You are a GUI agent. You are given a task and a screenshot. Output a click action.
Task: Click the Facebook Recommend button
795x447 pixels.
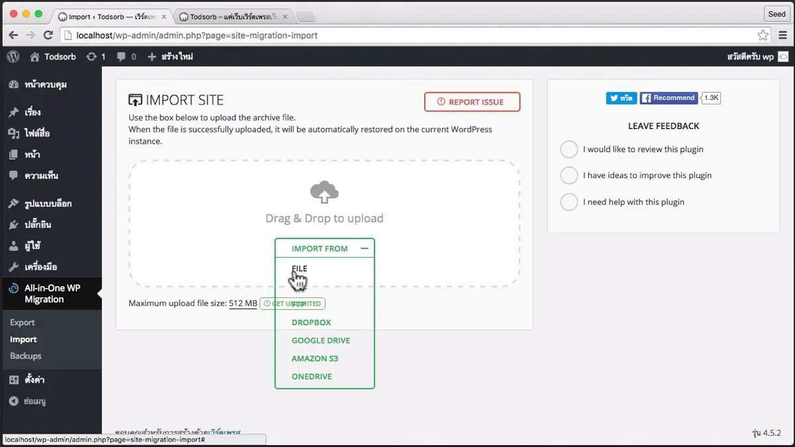pos(668,97)
